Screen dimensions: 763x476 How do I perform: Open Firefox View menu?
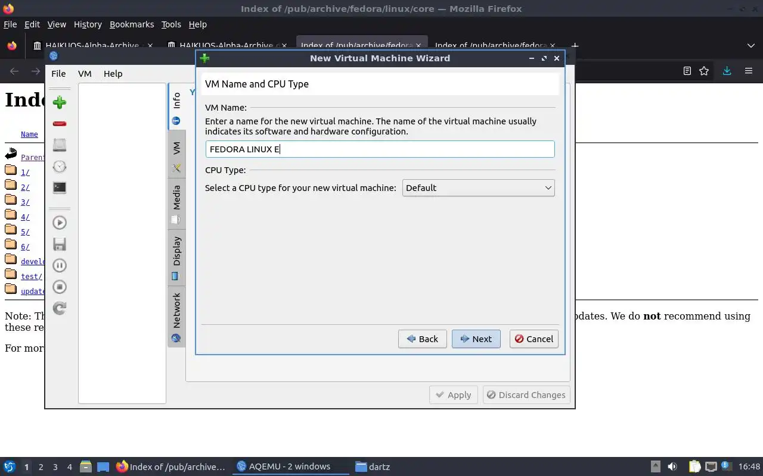pyautogui.click(x=57, y=24)
